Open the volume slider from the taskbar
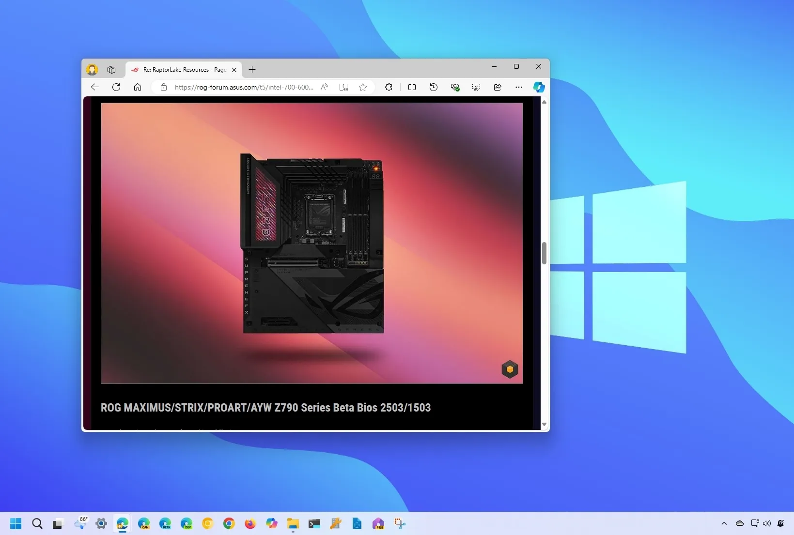The width and height of the screenshot is (794, 535). click(767, 523)
